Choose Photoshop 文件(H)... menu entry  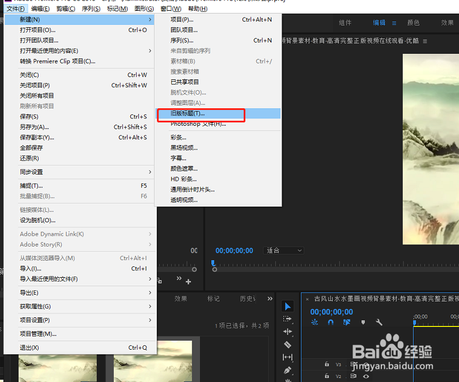tap(218, 124)
